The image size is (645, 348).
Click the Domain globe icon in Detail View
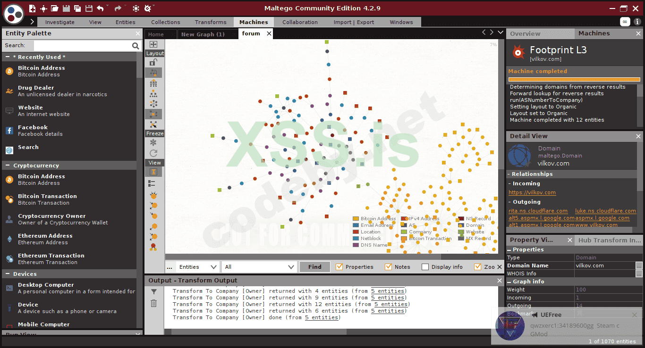[x=520, y=156]
